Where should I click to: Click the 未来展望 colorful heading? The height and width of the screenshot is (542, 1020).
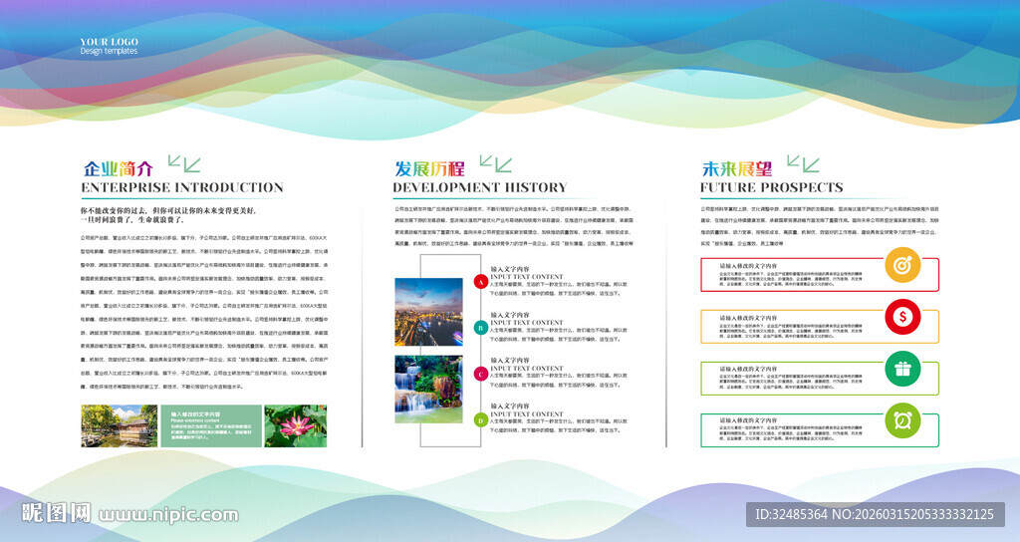(737, 169)
